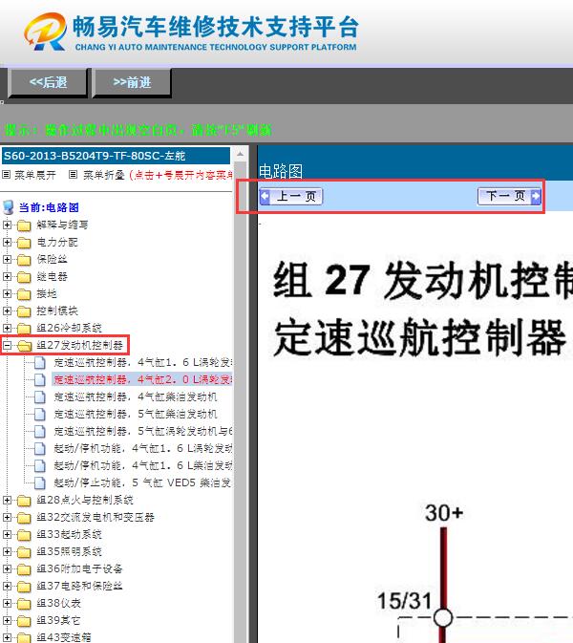The image size is (573, 643).
Task: Click the 当前:电路图 computer icon
Action: pos(9,207)
